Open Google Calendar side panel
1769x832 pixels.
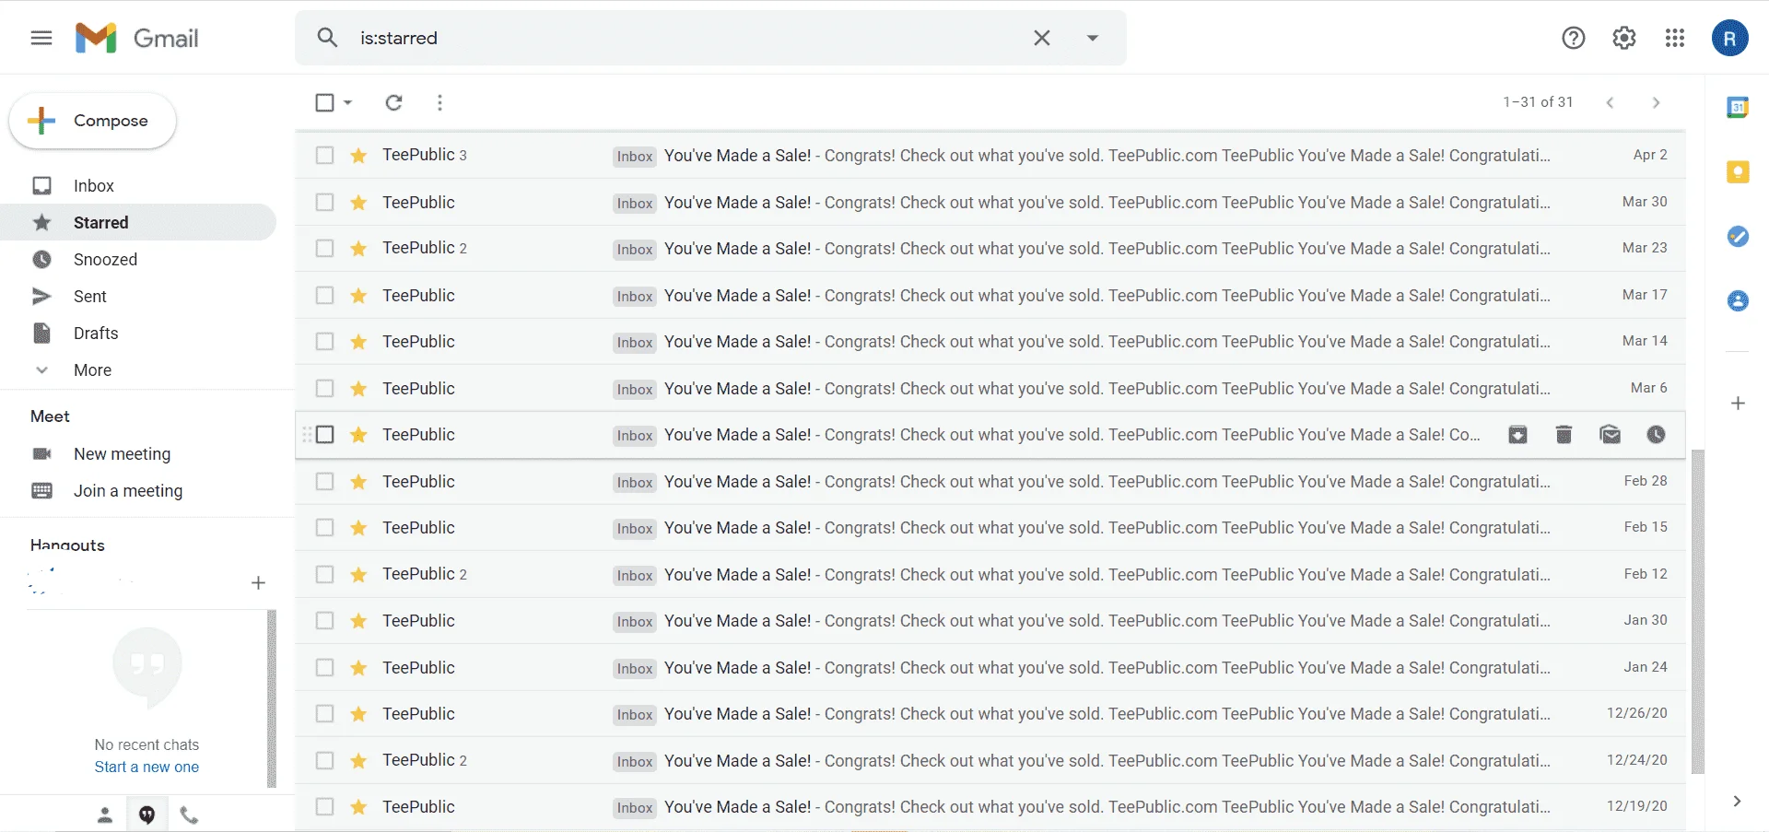[x=1738, y=108]
